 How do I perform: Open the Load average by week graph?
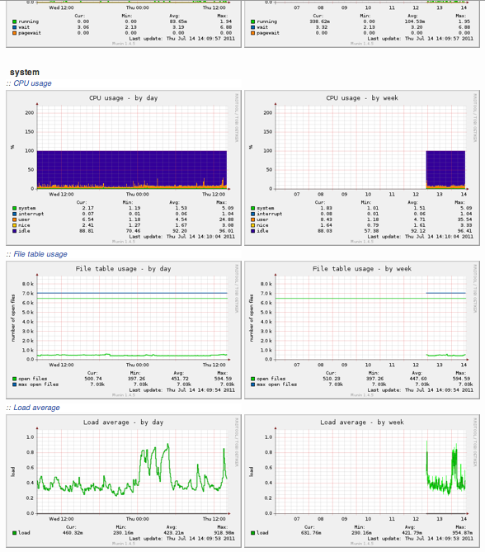coord(362,481)
